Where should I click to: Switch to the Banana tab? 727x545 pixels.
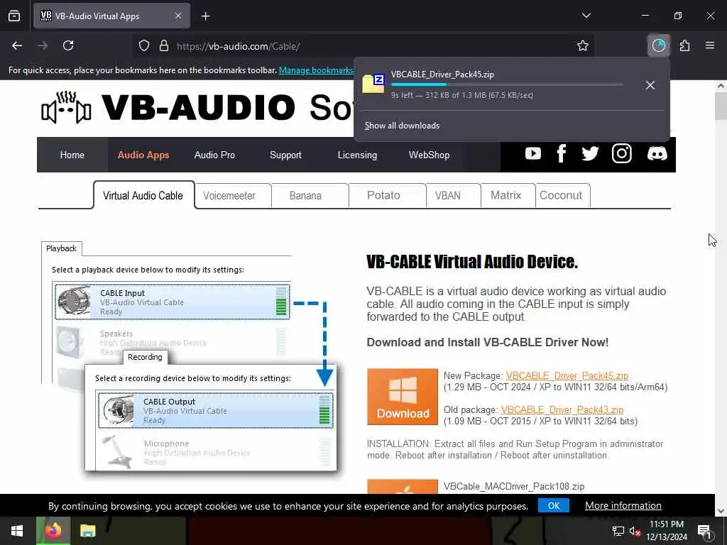coord(310,196)
